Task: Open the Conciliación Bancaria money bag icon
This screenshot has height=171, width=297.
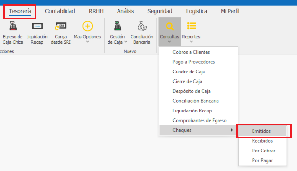Action: pyautogui.click(x=142, y=26)
